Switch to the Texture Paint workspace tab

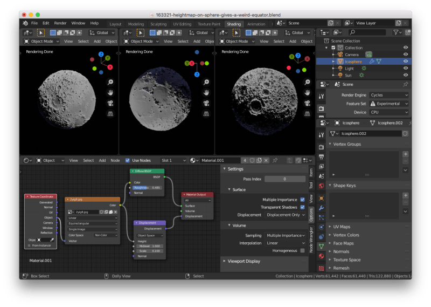[x=209, y=24]
